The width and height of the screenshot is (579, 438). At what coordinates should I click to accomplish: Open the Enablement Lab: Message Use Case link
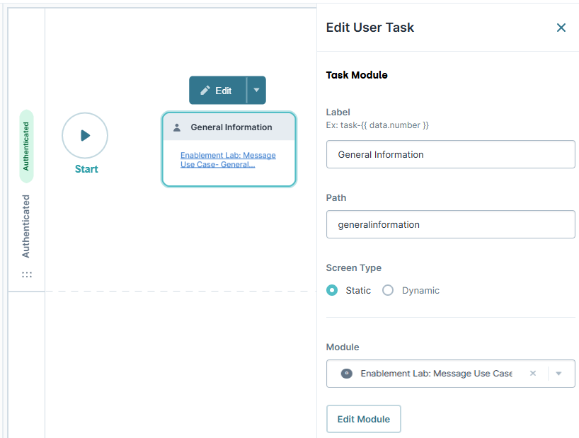229,159
